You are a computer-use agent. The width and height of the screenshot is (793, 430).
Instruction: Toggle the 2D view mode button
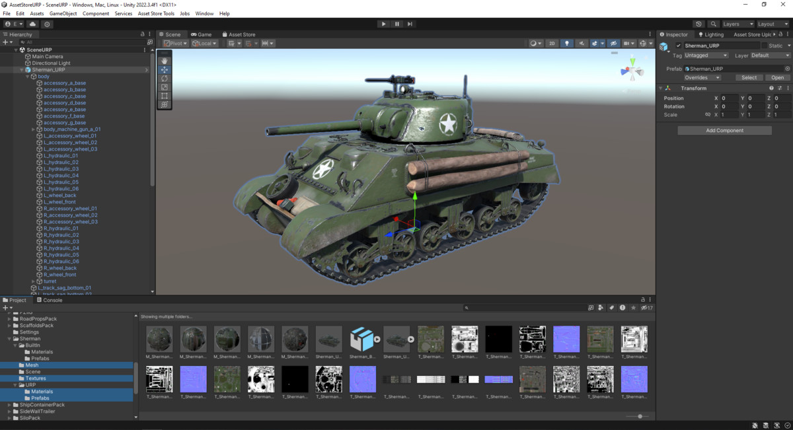(x=552, y=44)
